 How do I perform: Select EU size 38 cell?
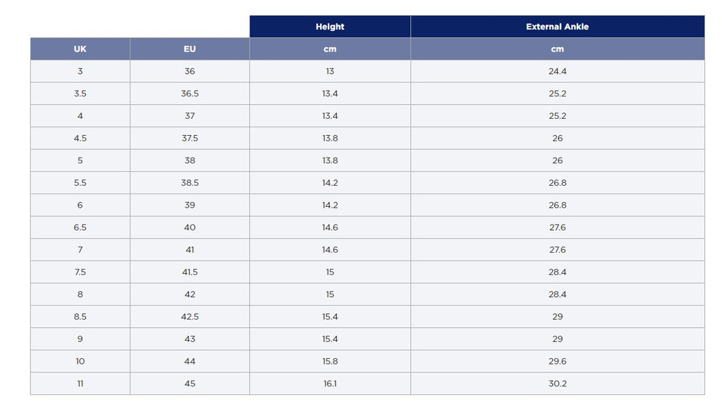tap(190, 160)
